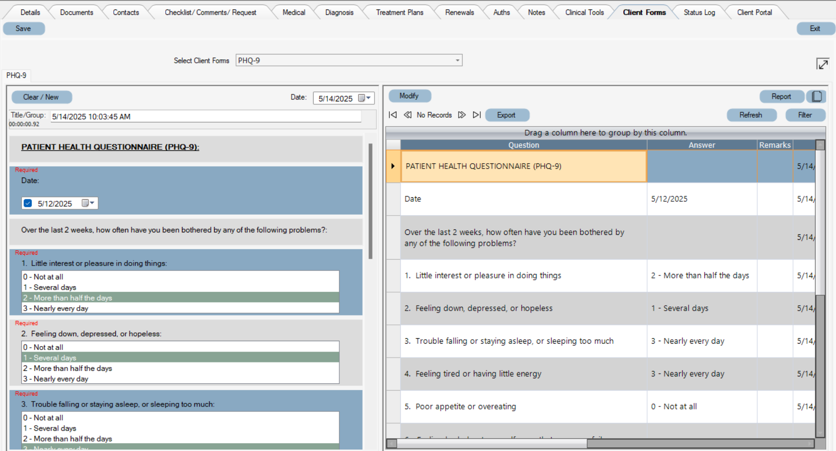Click the next record arrow icon
Screen dimensions: 836x451
[462, 115]
